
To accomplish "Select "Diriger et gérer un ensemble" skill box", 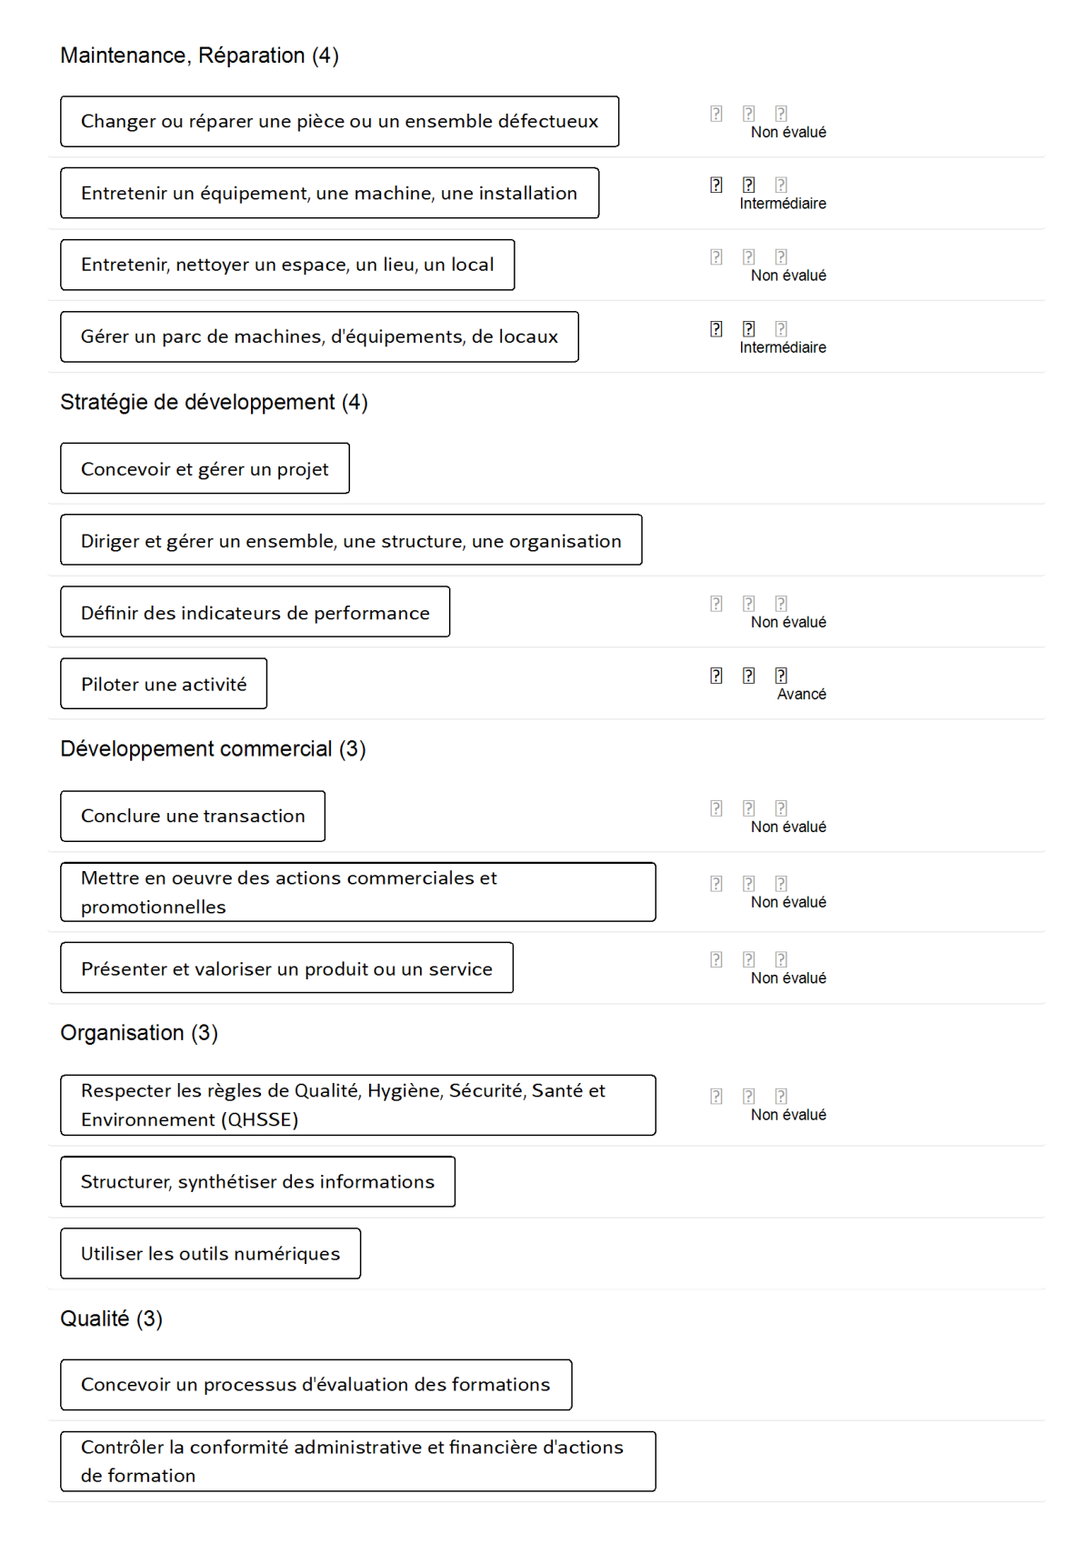I will tap(351, 541).
